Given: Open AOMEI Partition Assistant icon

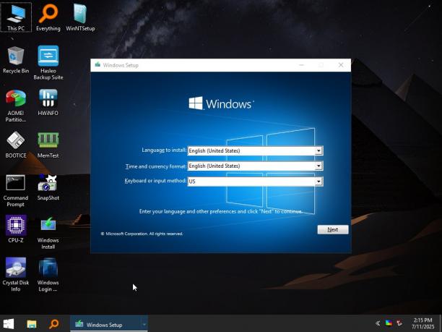Looking at the screenshot, I should (x=16, y=106).
